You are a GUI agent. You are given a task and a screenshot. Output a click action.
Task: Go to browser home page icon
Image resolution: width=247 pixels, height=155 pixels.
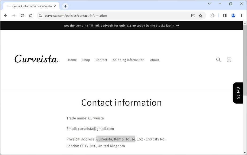pos(31,16)
